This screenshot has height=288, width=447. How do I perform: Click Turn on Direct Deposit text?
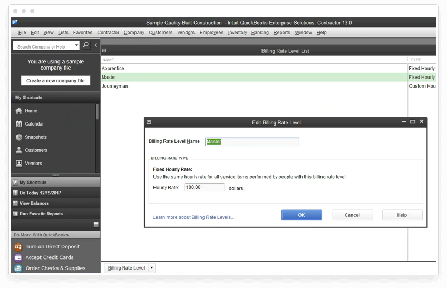53,247
